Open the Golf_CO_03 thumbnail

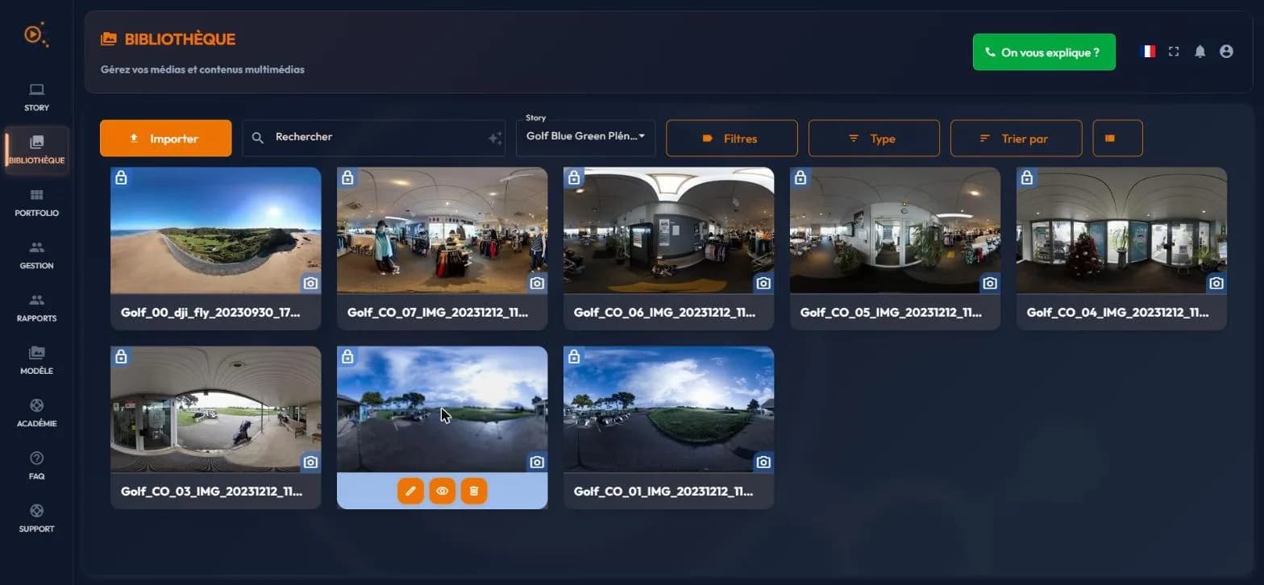coord(216,409)
